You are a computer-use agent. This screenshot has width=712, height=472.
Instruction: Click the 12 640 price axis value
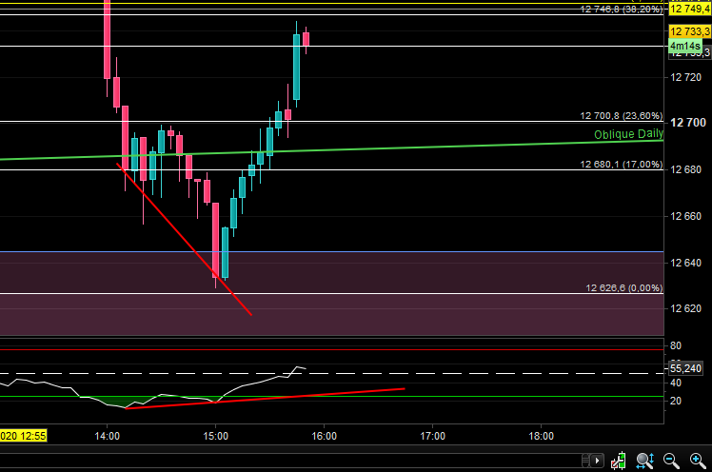pos(685,263)
